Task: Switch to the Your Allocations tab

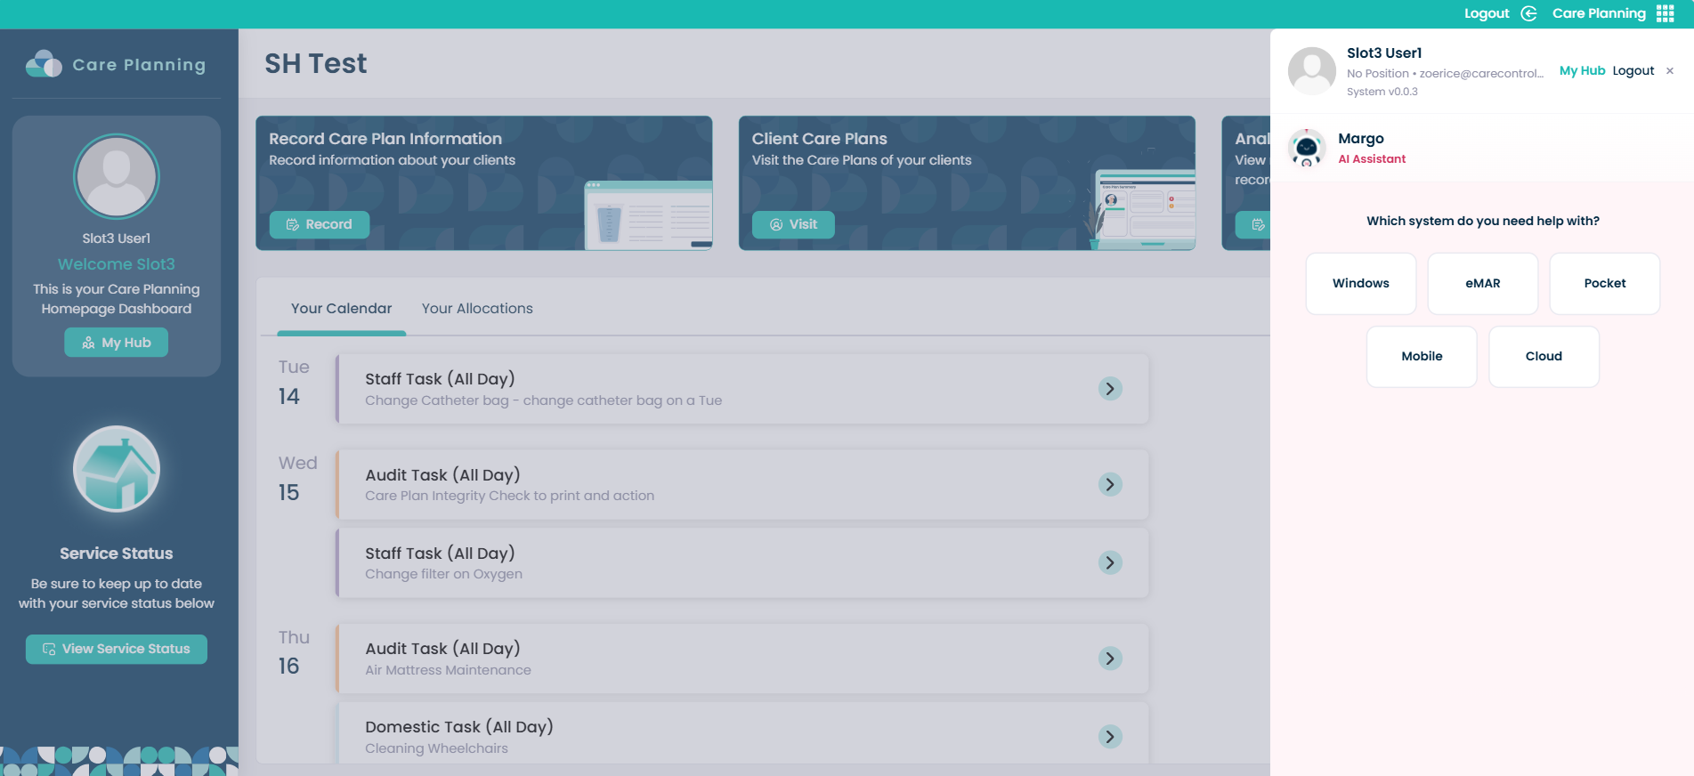Action: 477,309
